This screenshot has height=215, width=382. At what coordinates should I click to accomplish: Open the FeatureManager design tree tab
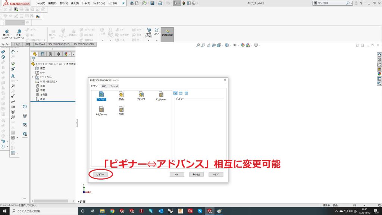[x=35, y=54]
